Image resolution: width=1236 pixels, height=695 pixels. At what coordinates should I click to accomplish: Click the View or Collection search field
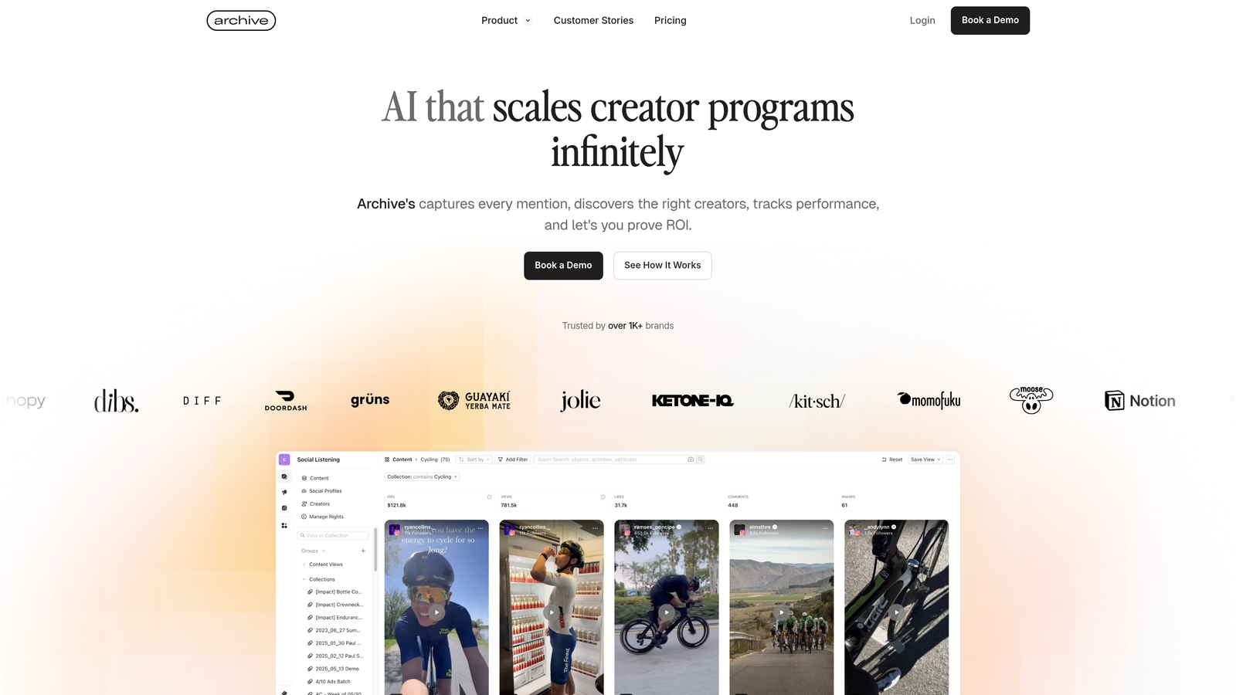click(x=334, y=535)
